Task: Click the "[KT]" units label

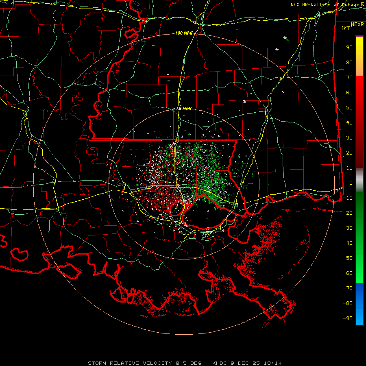Action: 347,28
